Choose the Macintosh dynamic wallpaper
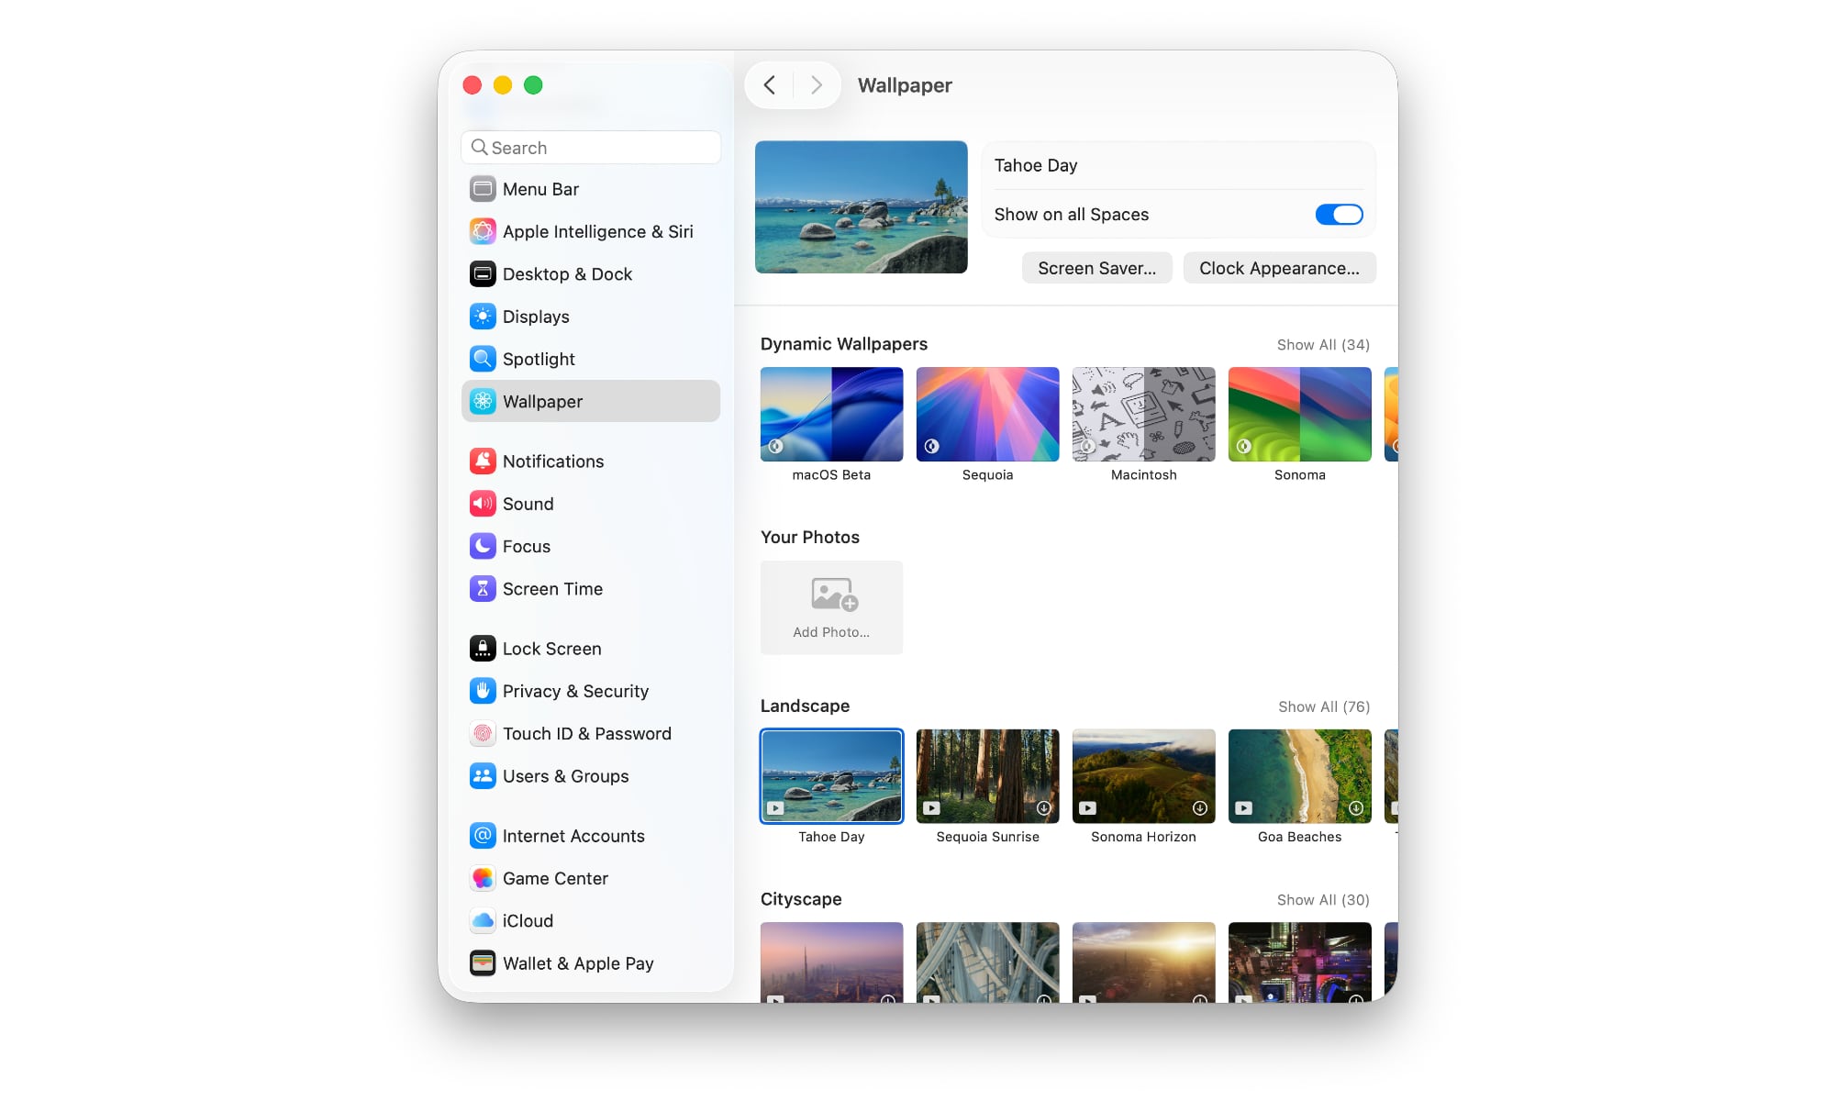Screen dimensions: 1835x1101 pos(1143,414)
